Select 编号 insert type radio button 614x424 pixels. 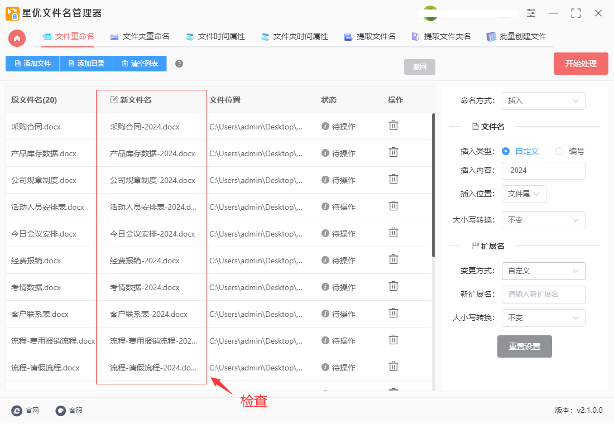[x=559, y=151]
